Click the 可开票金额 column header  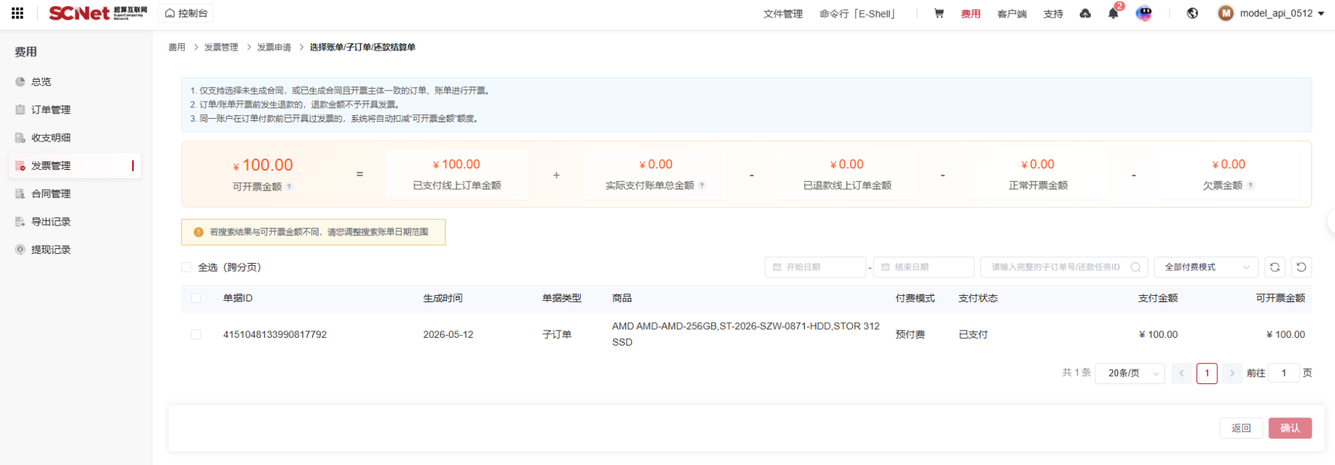click(1280, 298)
